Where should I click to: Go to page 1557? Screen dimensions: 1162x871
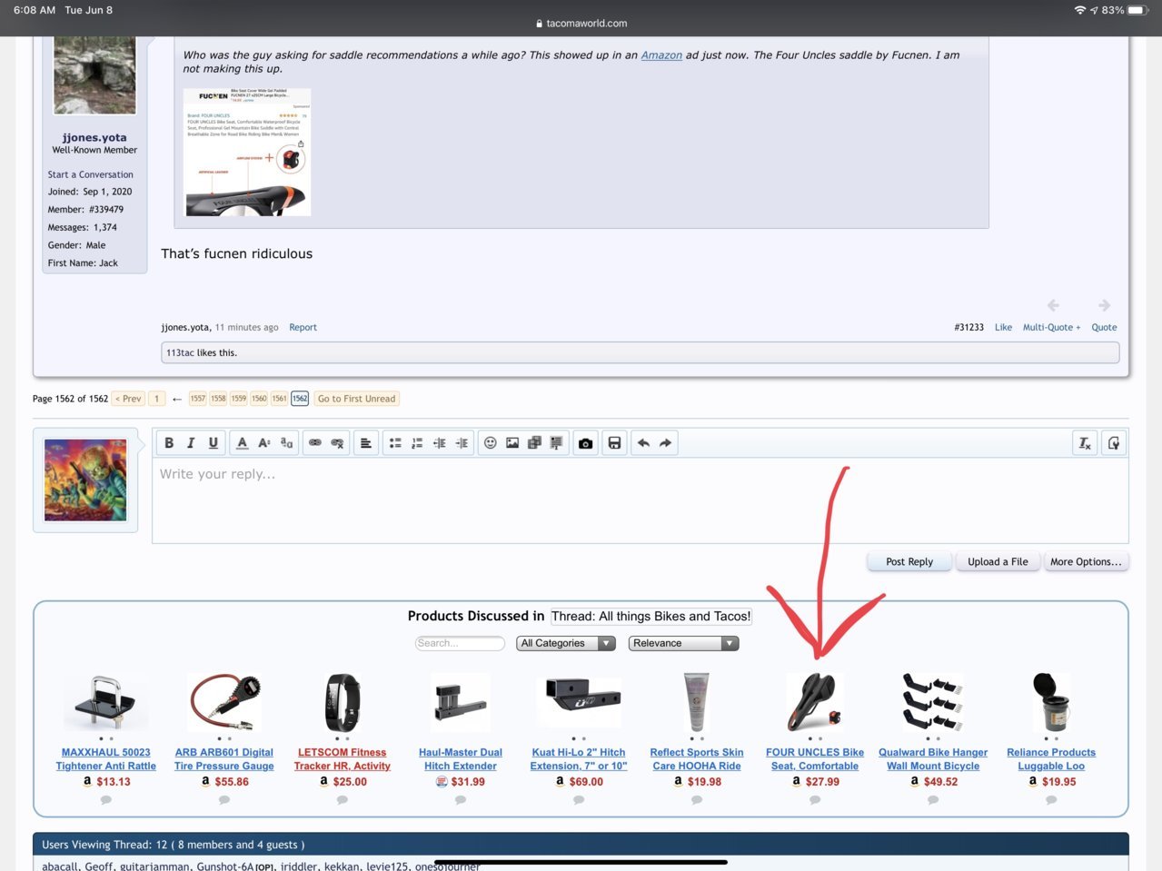[198, 399]
